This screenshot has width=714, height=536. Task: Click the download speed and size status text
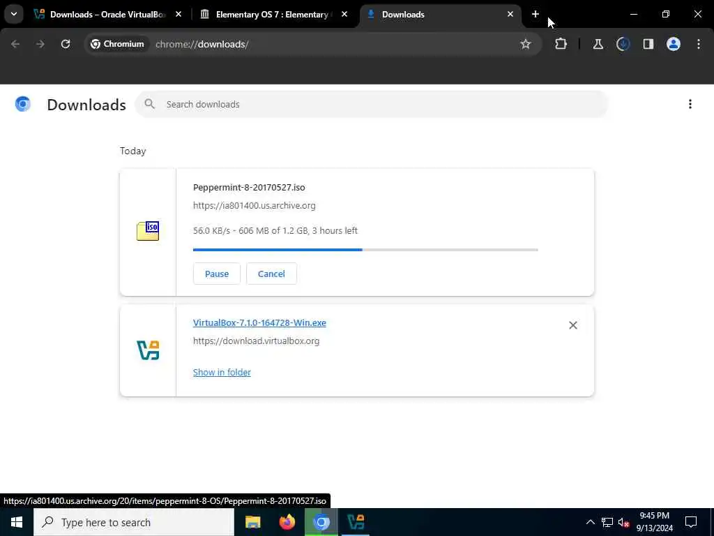[x=275, y=230]
